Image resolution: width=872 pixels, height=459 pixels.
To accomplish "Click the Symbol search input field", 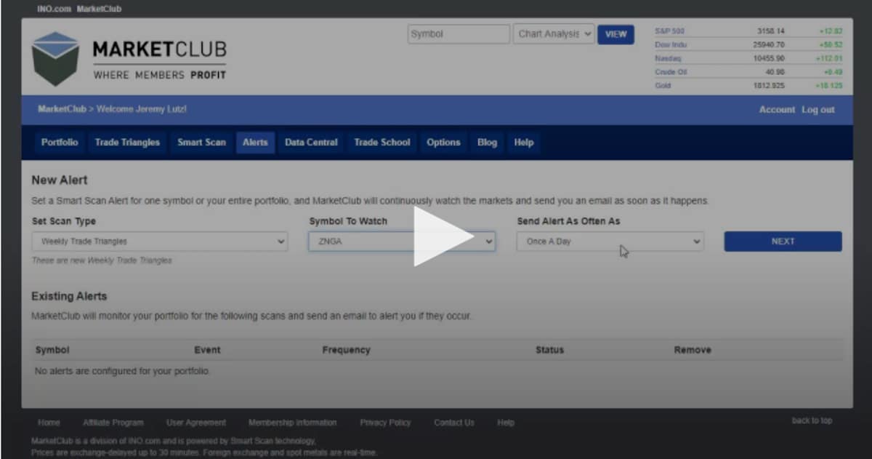I will (x=459, y=34).
